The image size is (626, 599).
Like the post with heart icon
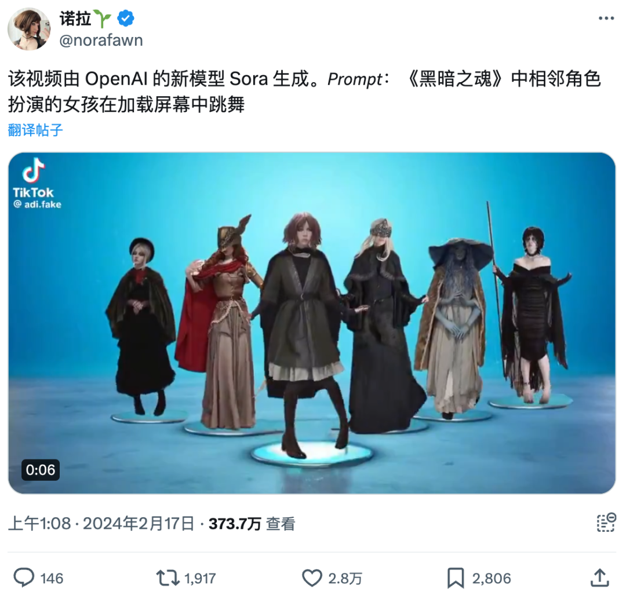(x=312, y=578)
